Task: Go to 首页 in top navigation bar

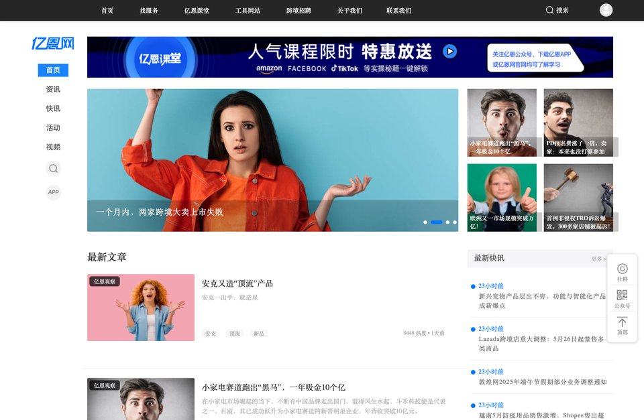Action: (x=107, y=11)
